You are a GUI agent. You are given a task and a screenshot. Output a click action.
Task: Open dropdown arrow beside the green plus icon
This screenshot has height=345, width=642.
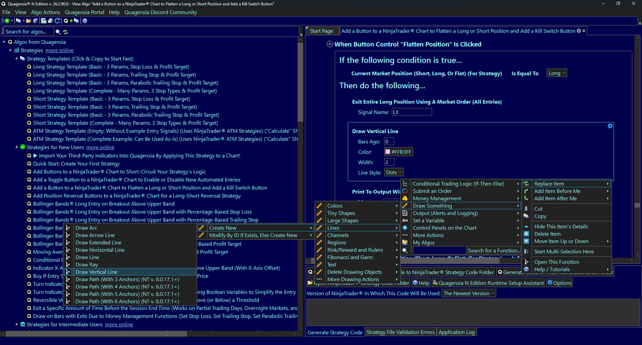coord(13,21)
